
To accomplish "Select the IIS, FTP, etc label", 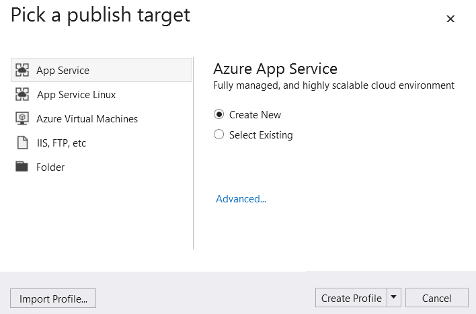I will (x=61, y=143).
